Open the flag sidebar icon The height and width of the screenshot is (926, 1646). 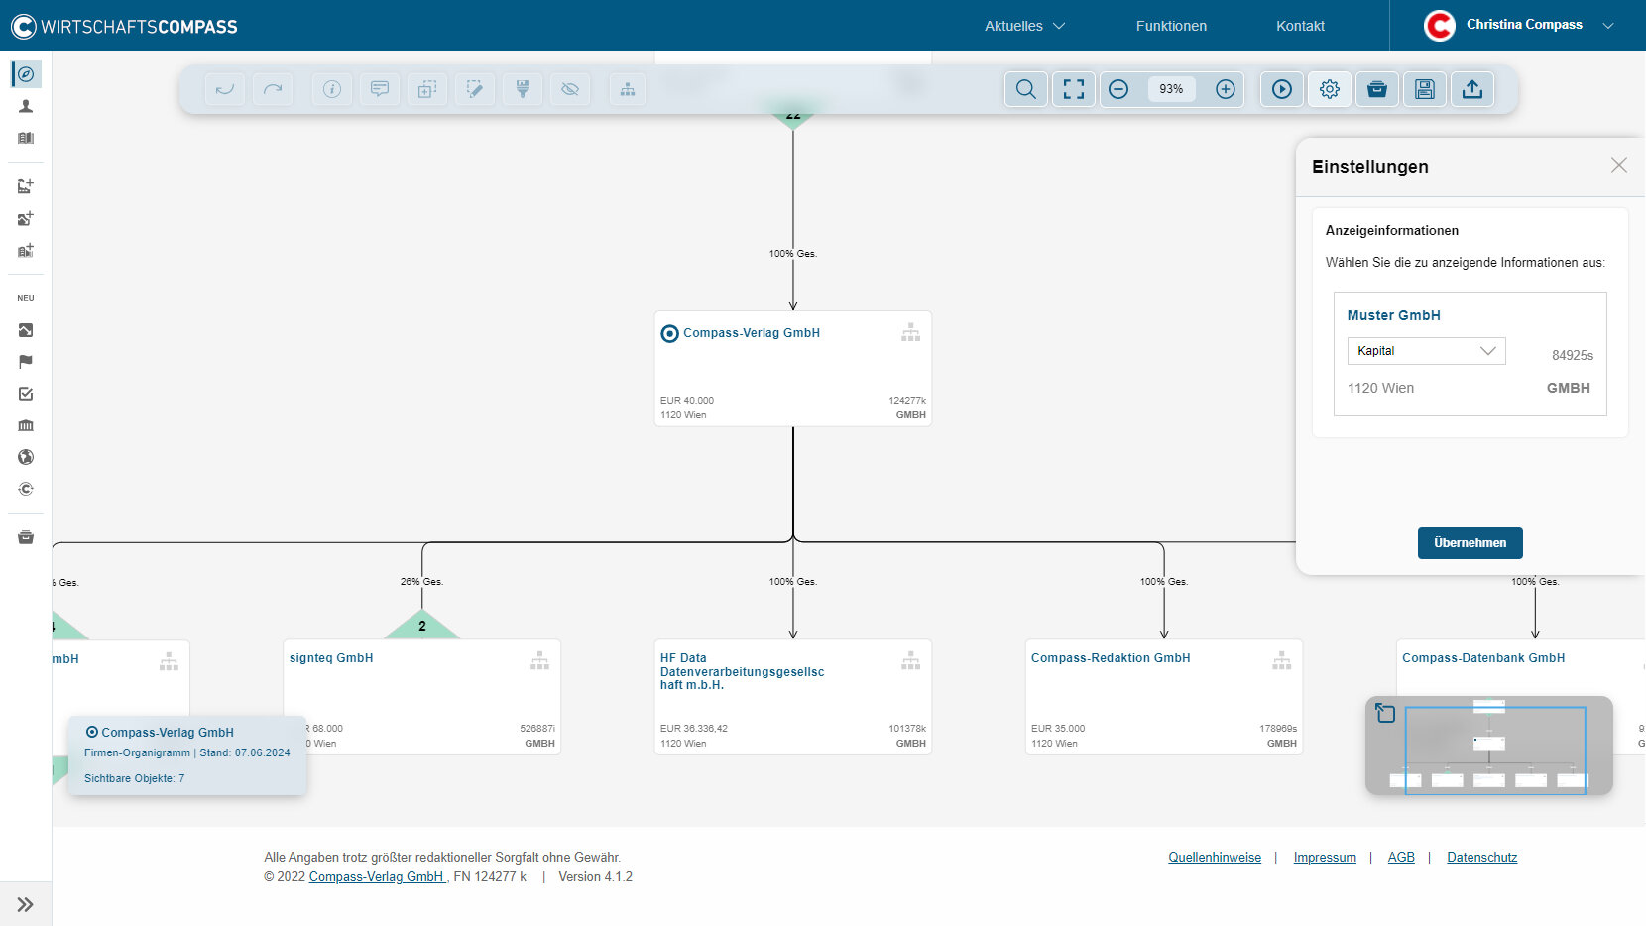tap(26, 362)
